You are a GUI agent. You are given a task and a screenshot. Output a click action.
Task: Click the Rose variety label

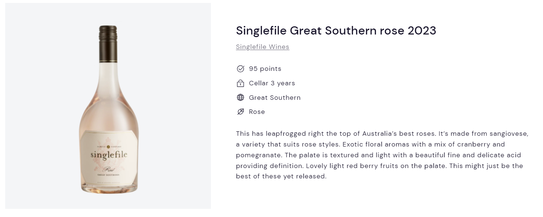click(257, 112)
